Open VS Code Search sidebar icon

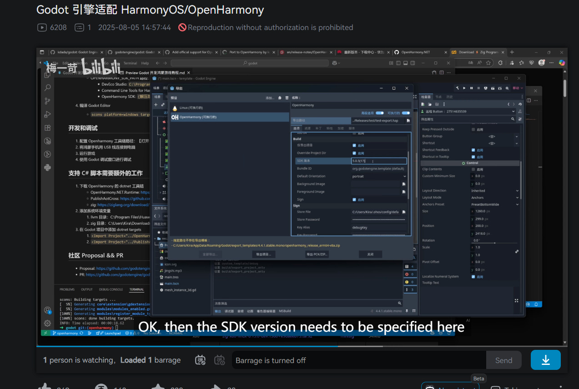click(x=48, y=87)
